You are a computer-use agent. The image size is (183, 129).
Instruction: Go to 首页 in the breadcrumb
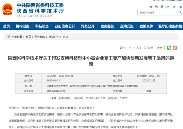(x=29, y=37)
